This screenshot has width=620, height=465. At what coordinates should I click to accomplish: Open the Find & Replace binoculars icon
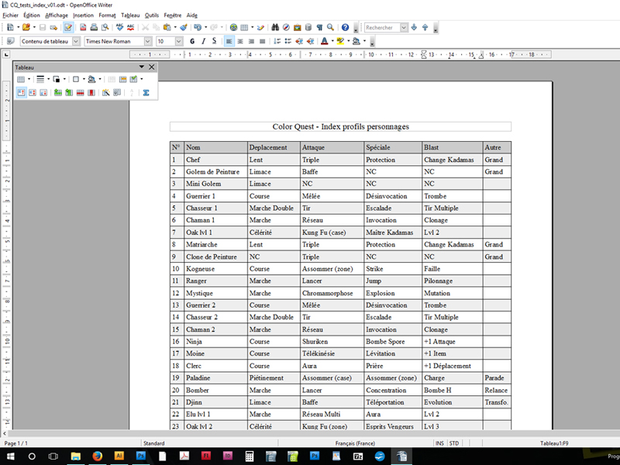[274, 27]
